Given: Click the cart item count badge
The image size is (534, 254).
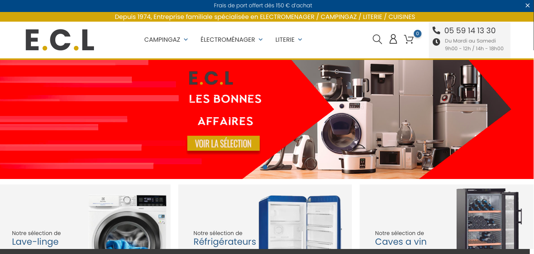Looking at the screenshot, I should (x=418, y=34).
